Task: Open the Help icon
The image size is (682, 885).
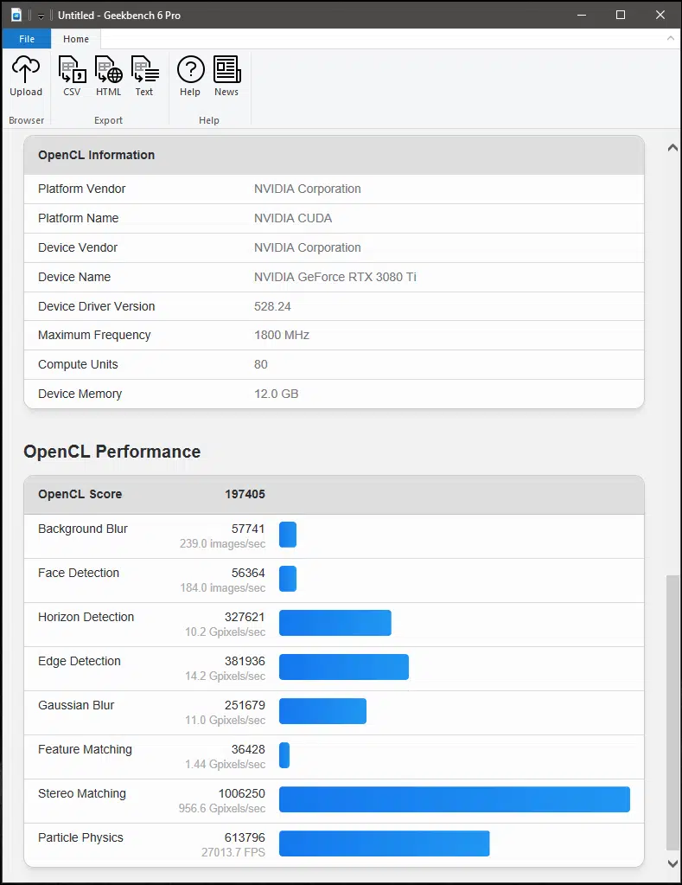Action: coord(191,69)
